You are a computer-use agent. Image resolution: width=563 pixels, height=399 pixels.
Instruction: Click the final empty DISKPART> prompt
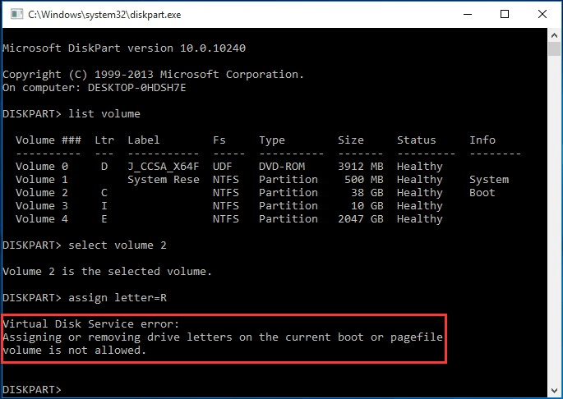point(32,390)
